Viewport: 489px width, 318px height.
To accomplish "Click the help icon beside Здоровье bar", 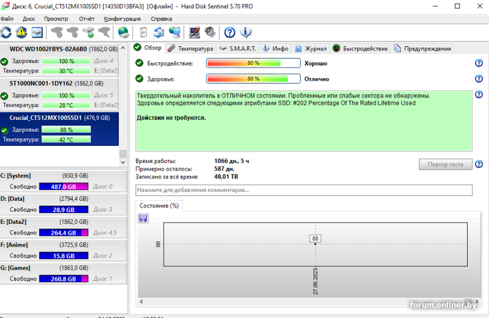I will [x=479, y=79].
